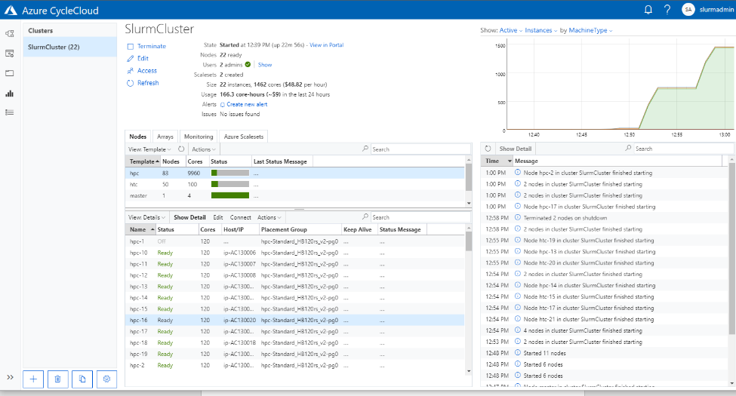This screenshot has width=736, height=396.
Task: Switch to the Arrays tab
Action: coord(165,137)
